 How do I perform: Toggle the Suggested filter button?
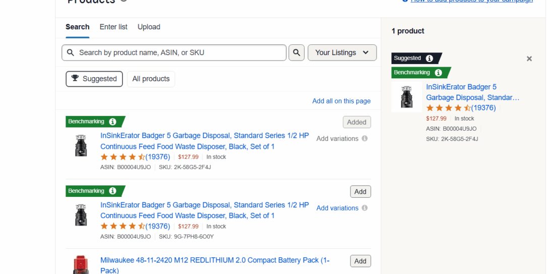[x=94, y=79]
